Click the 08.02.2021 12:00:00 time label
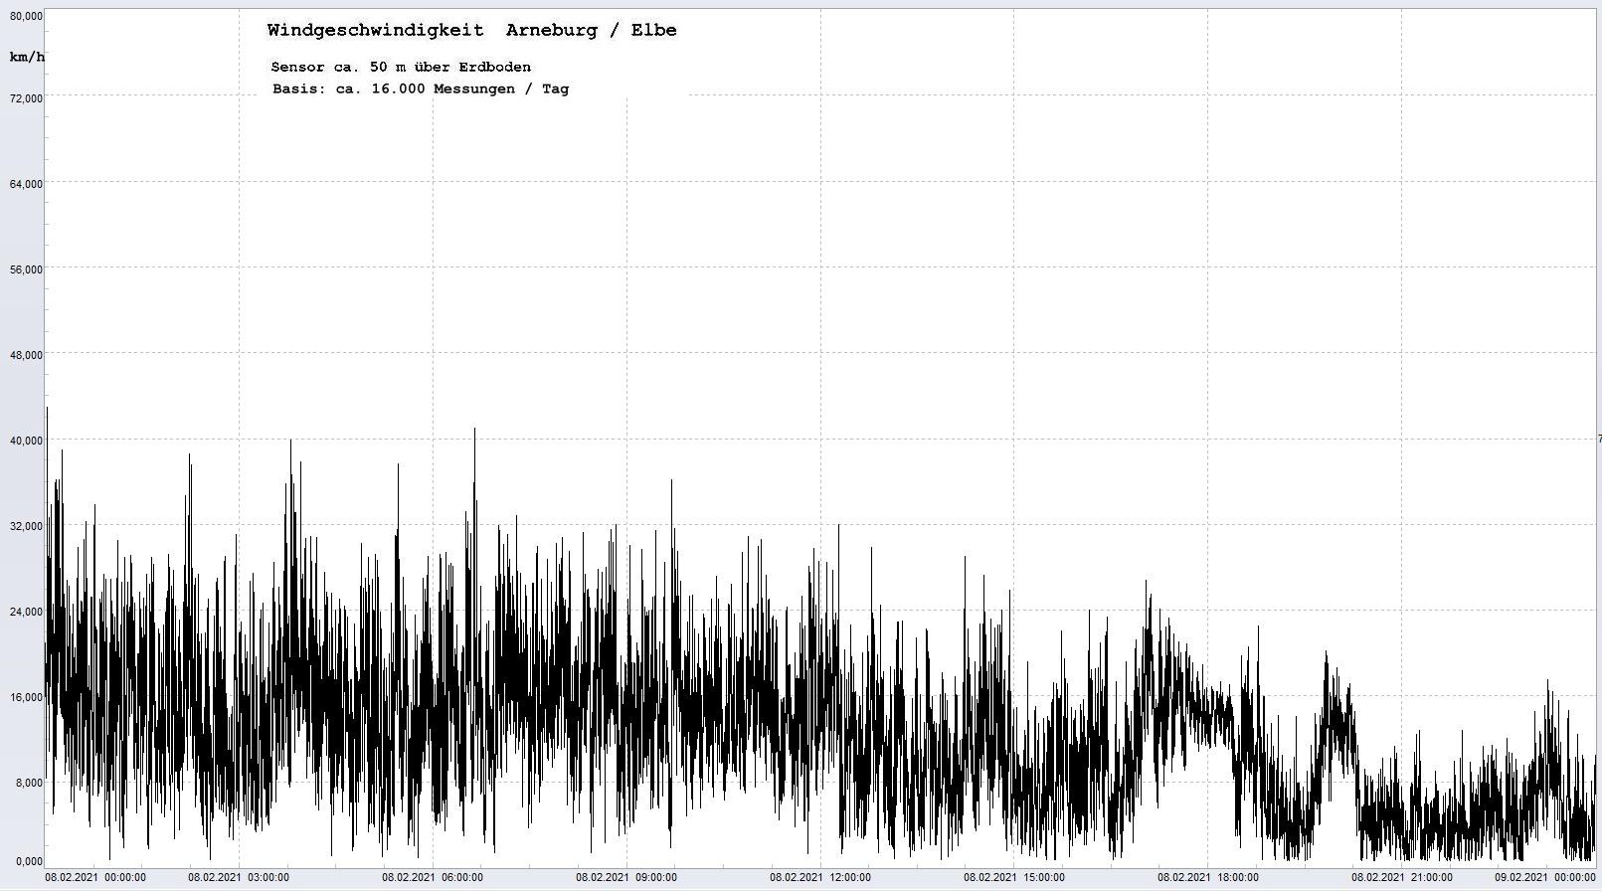This screenshot has width=1602, height=892. coord(820,877)
